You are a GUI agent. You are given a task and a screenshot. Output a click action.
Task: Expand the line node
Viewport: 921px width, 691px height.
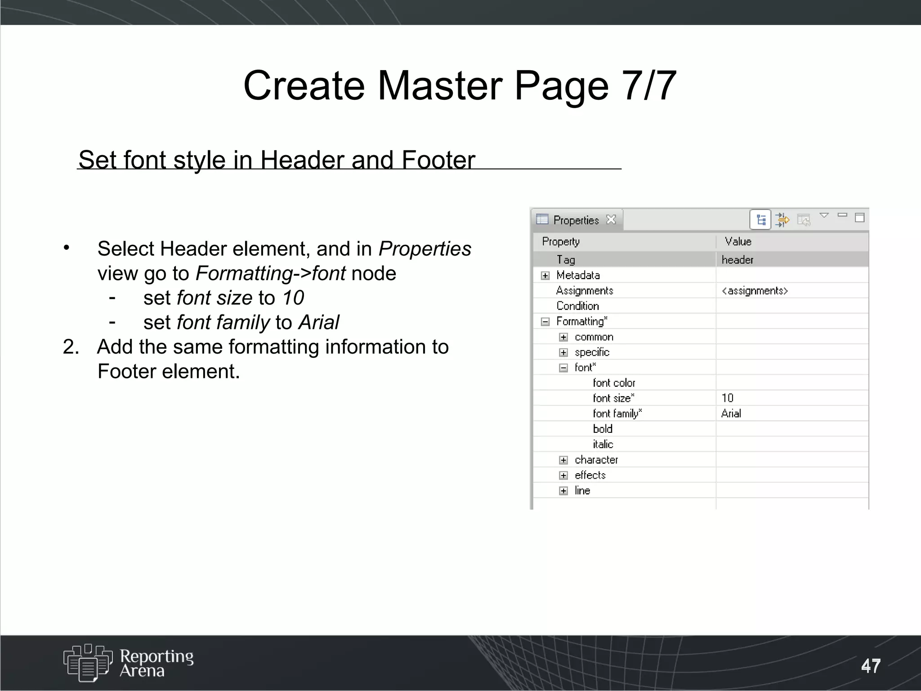563,490
